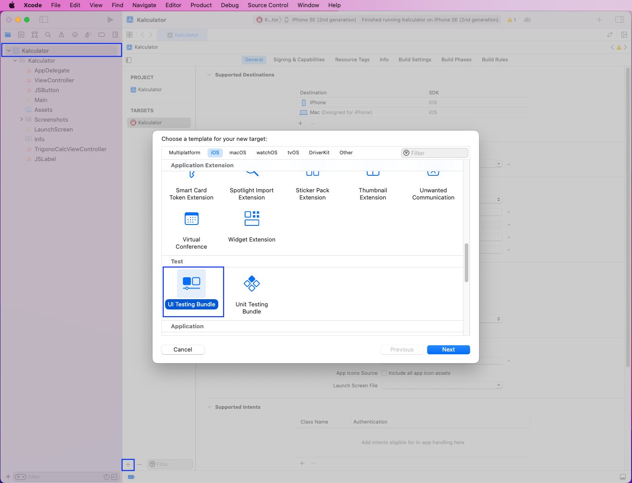Image resolution: width=632 pixels, height=483 pixels.
Task: Switch to watchOS template tab
Action: [x=267, y=153]
